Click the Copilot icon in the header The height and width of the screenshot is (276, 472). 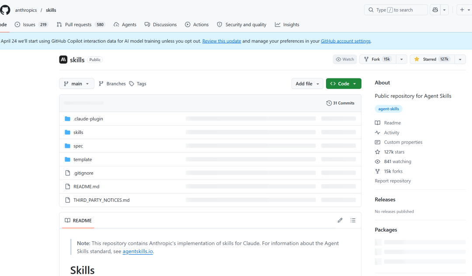(x=435, y=10)
